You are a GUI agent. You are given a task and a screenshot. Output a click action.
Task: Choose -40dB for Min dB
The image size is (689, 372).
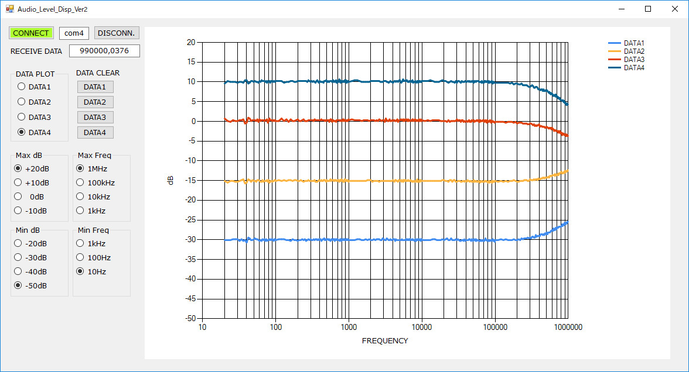coord(18,271)
